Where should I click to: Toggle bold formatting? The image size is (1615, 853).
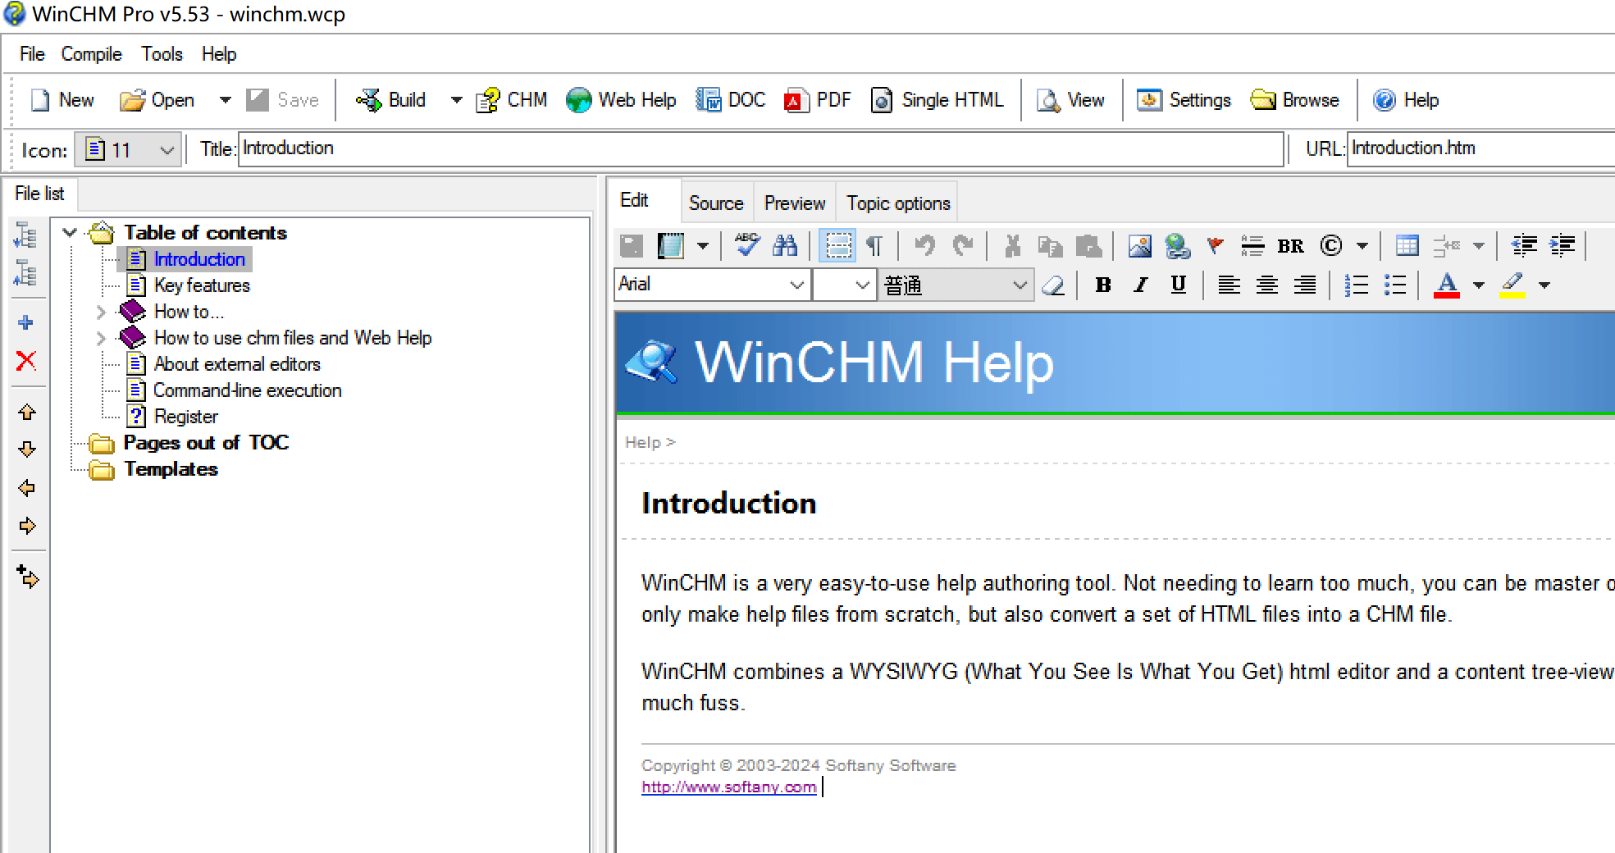pos(1103,285)
